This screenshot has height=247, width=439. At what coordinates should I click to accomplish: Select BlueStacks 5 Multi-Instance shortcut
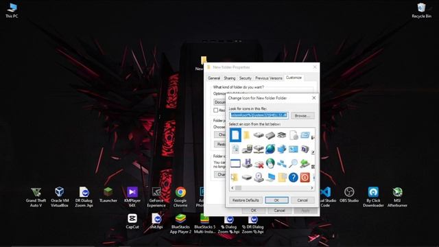(x=204, y=224)
